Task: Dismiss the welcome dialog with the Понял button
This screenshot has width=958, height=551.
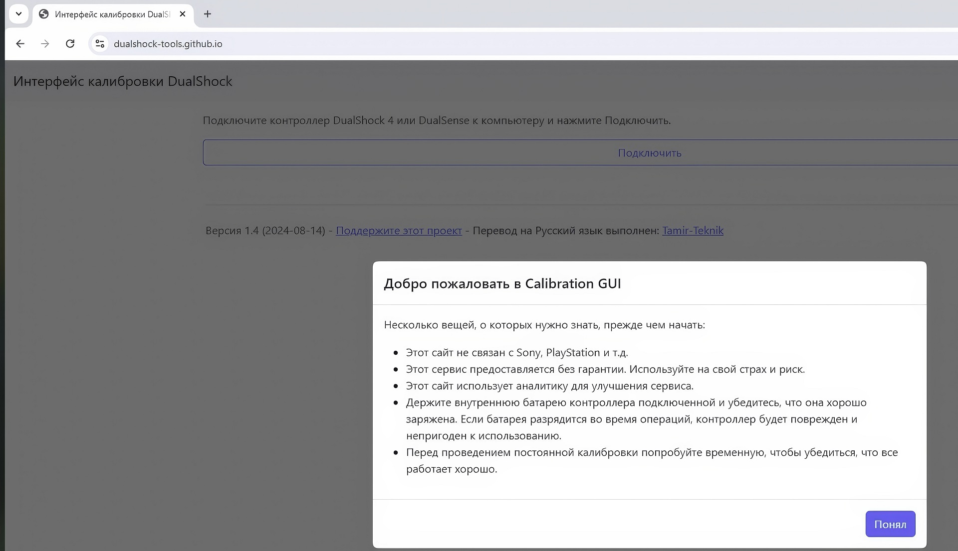Action: (890, 524)
